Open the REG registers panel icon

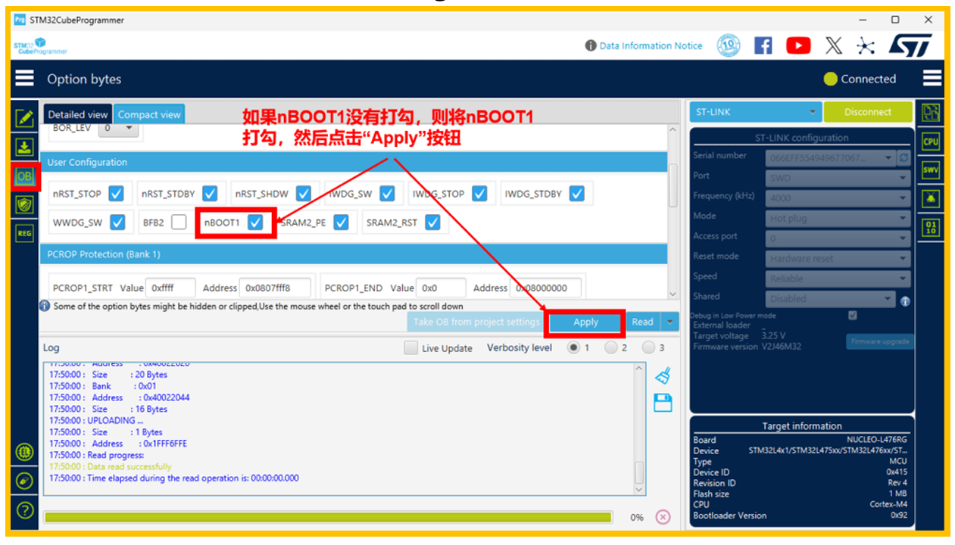[x=24, y=234]
